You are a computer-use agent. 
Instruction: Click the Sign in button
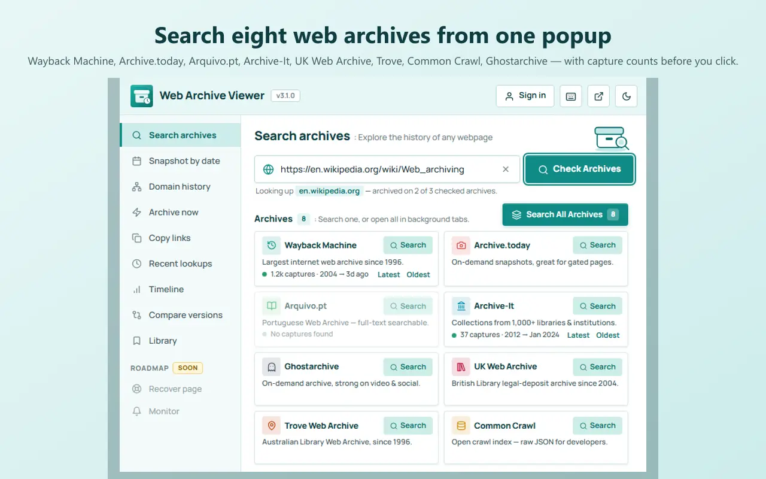pyautogui.click(x=525, y=96)
